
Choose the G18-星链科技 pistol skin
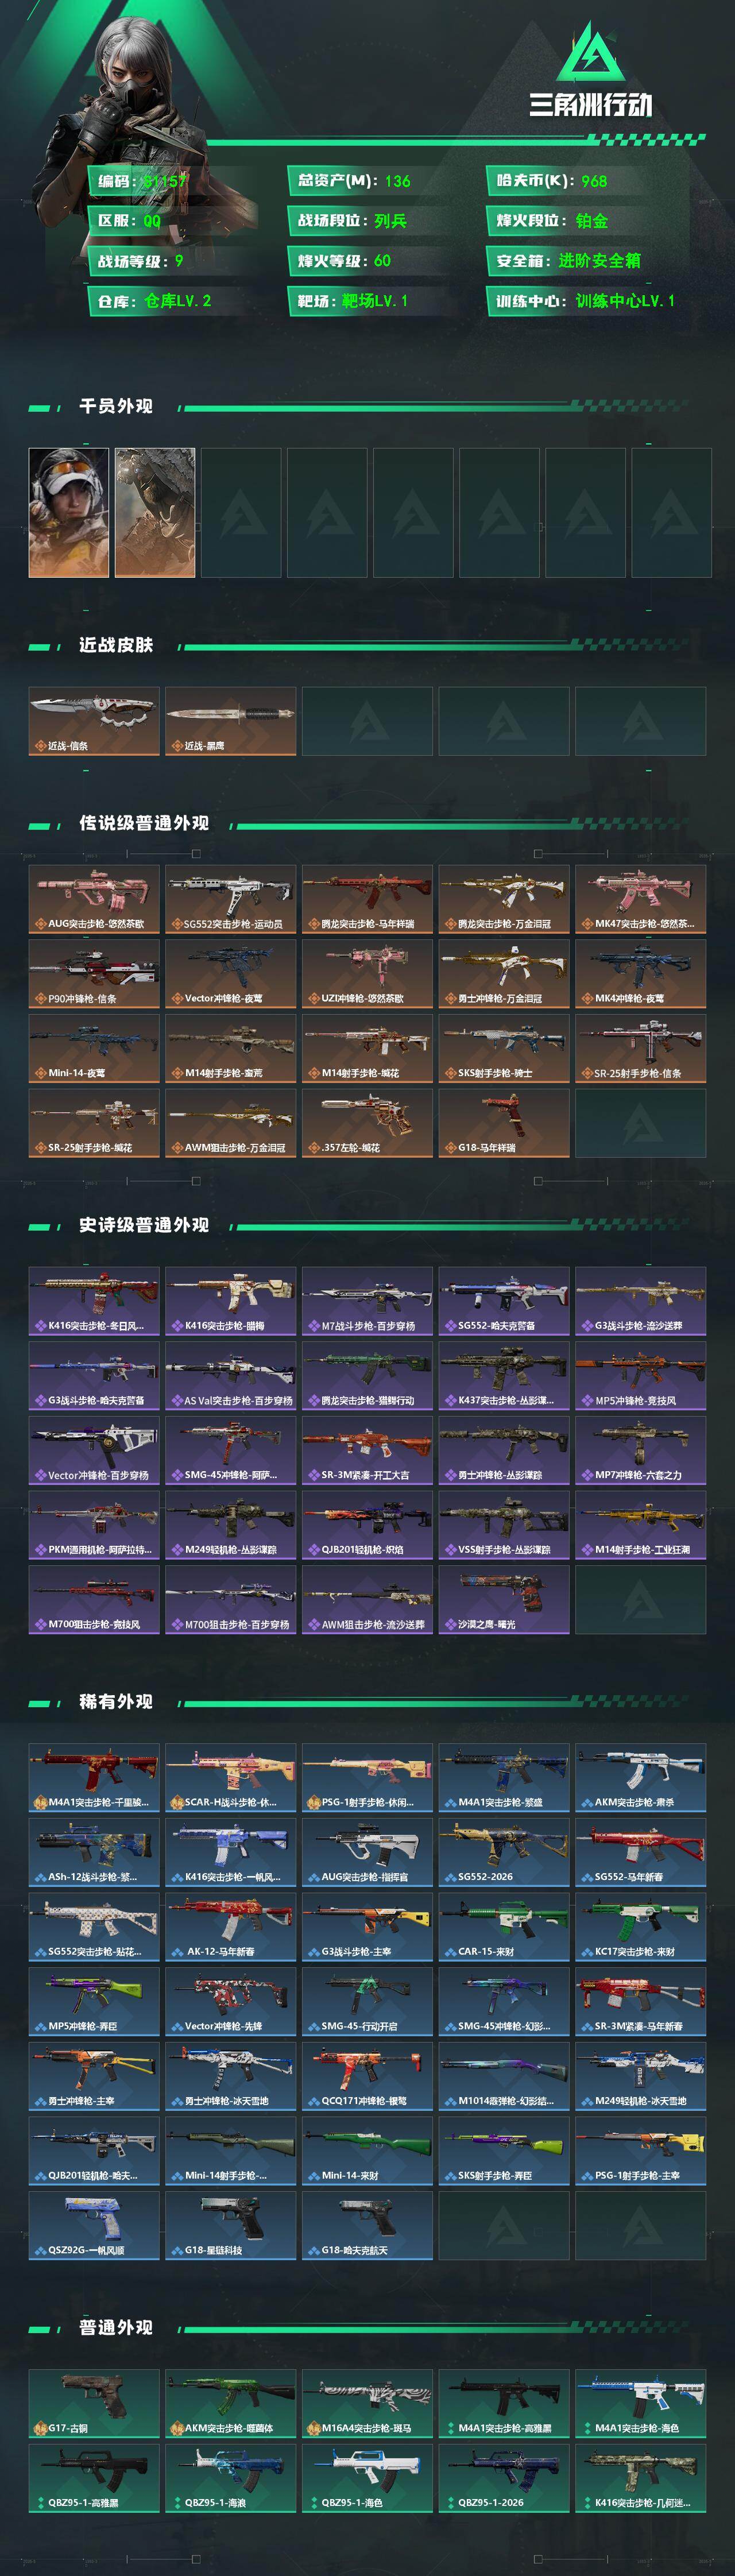(230, 2226)
